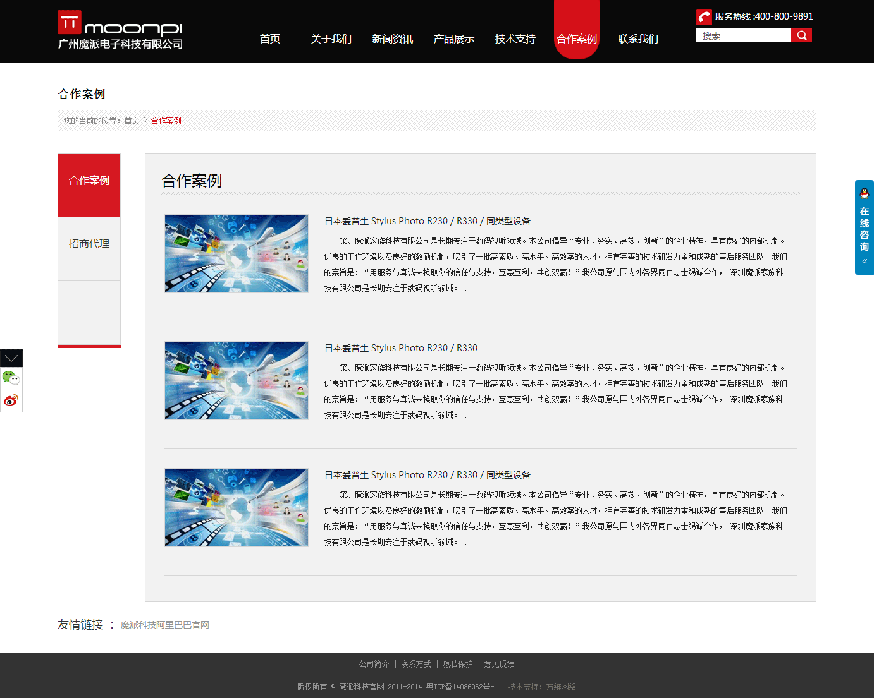The height and width of the screenshot is (698, 874).
Task: Click the 服务热线 :400-800-9891 text
Action: (x=764, y=16)
